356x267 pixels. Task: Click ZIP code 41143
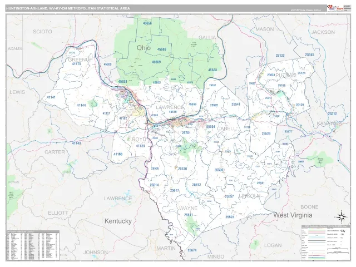point(76,144)
